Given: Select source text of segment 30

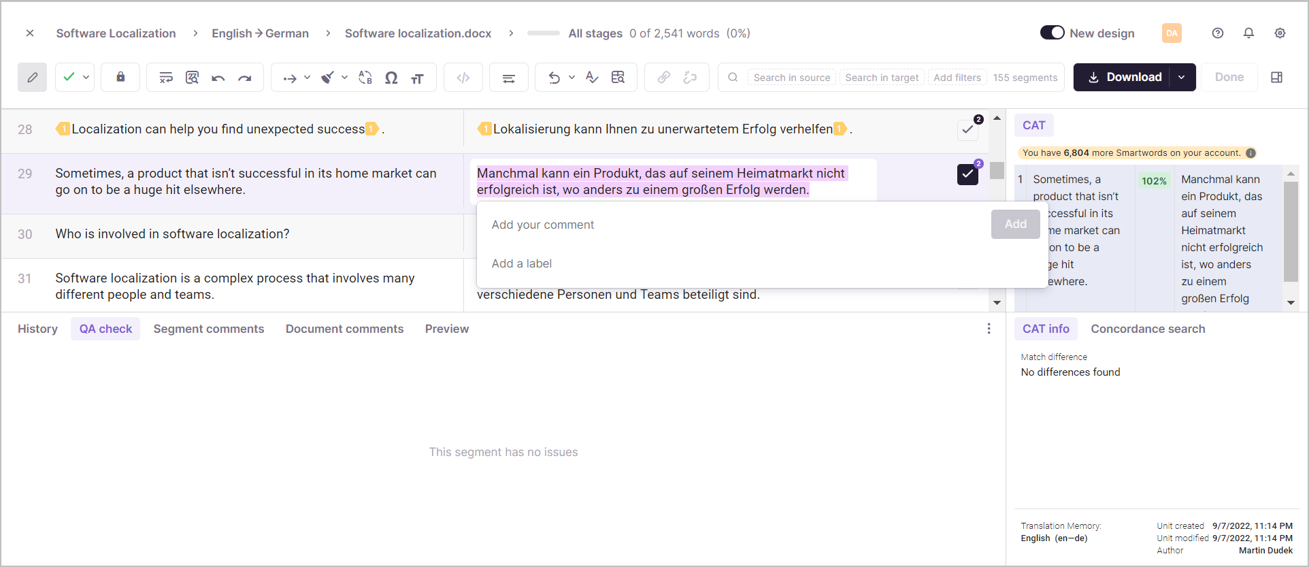Looking at the screenshot, I should pyautogui.click(x=172, y=234).
